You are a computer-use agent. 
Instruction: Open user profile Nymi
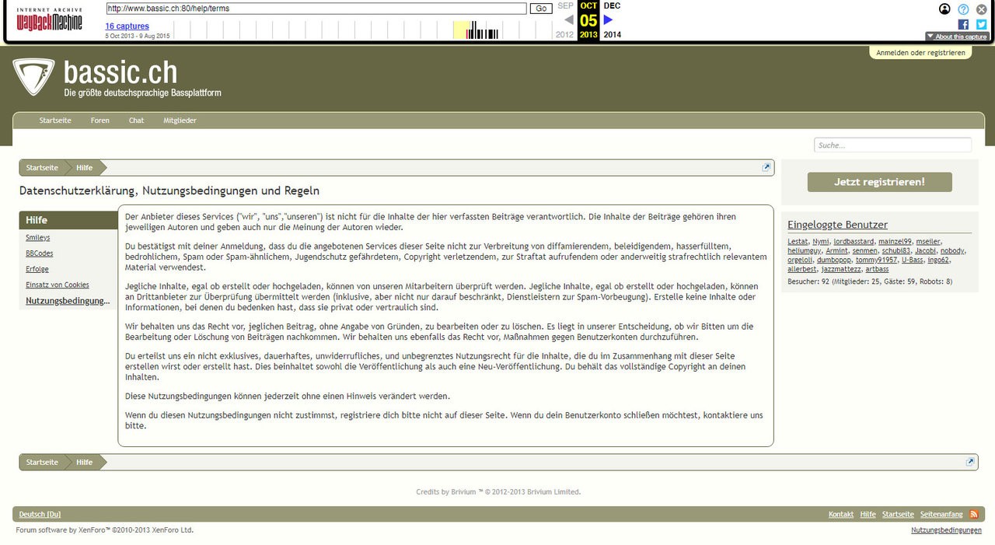(x=821, y=242)
